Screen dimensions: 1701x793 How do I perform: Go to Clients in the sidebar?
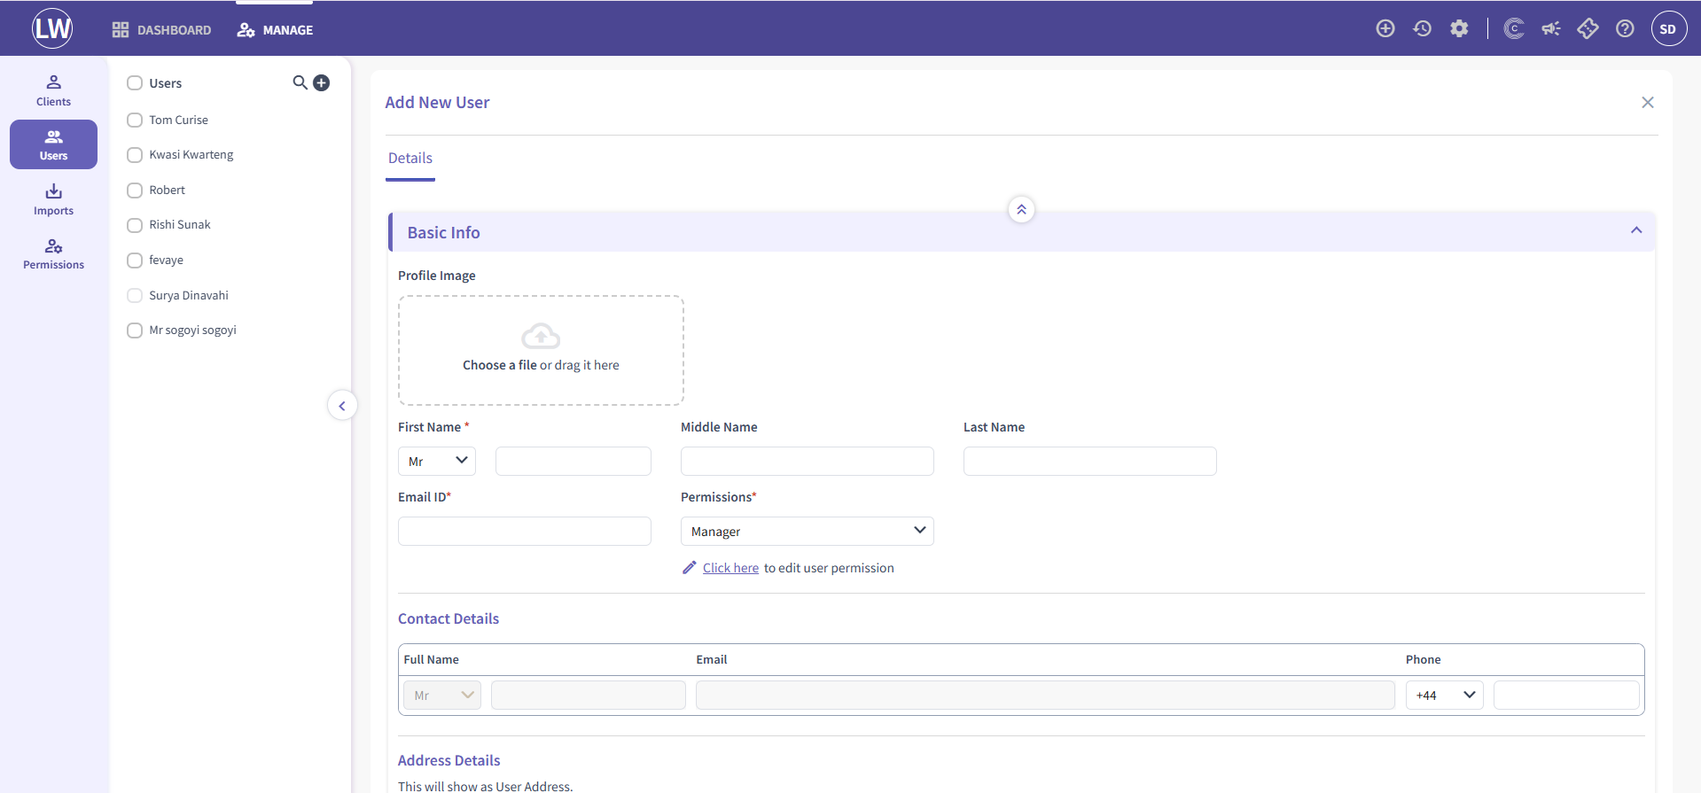(53, 90)
